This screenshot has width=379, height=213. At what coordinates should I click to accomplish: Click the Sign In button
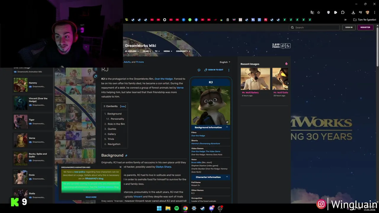(349, 27)
